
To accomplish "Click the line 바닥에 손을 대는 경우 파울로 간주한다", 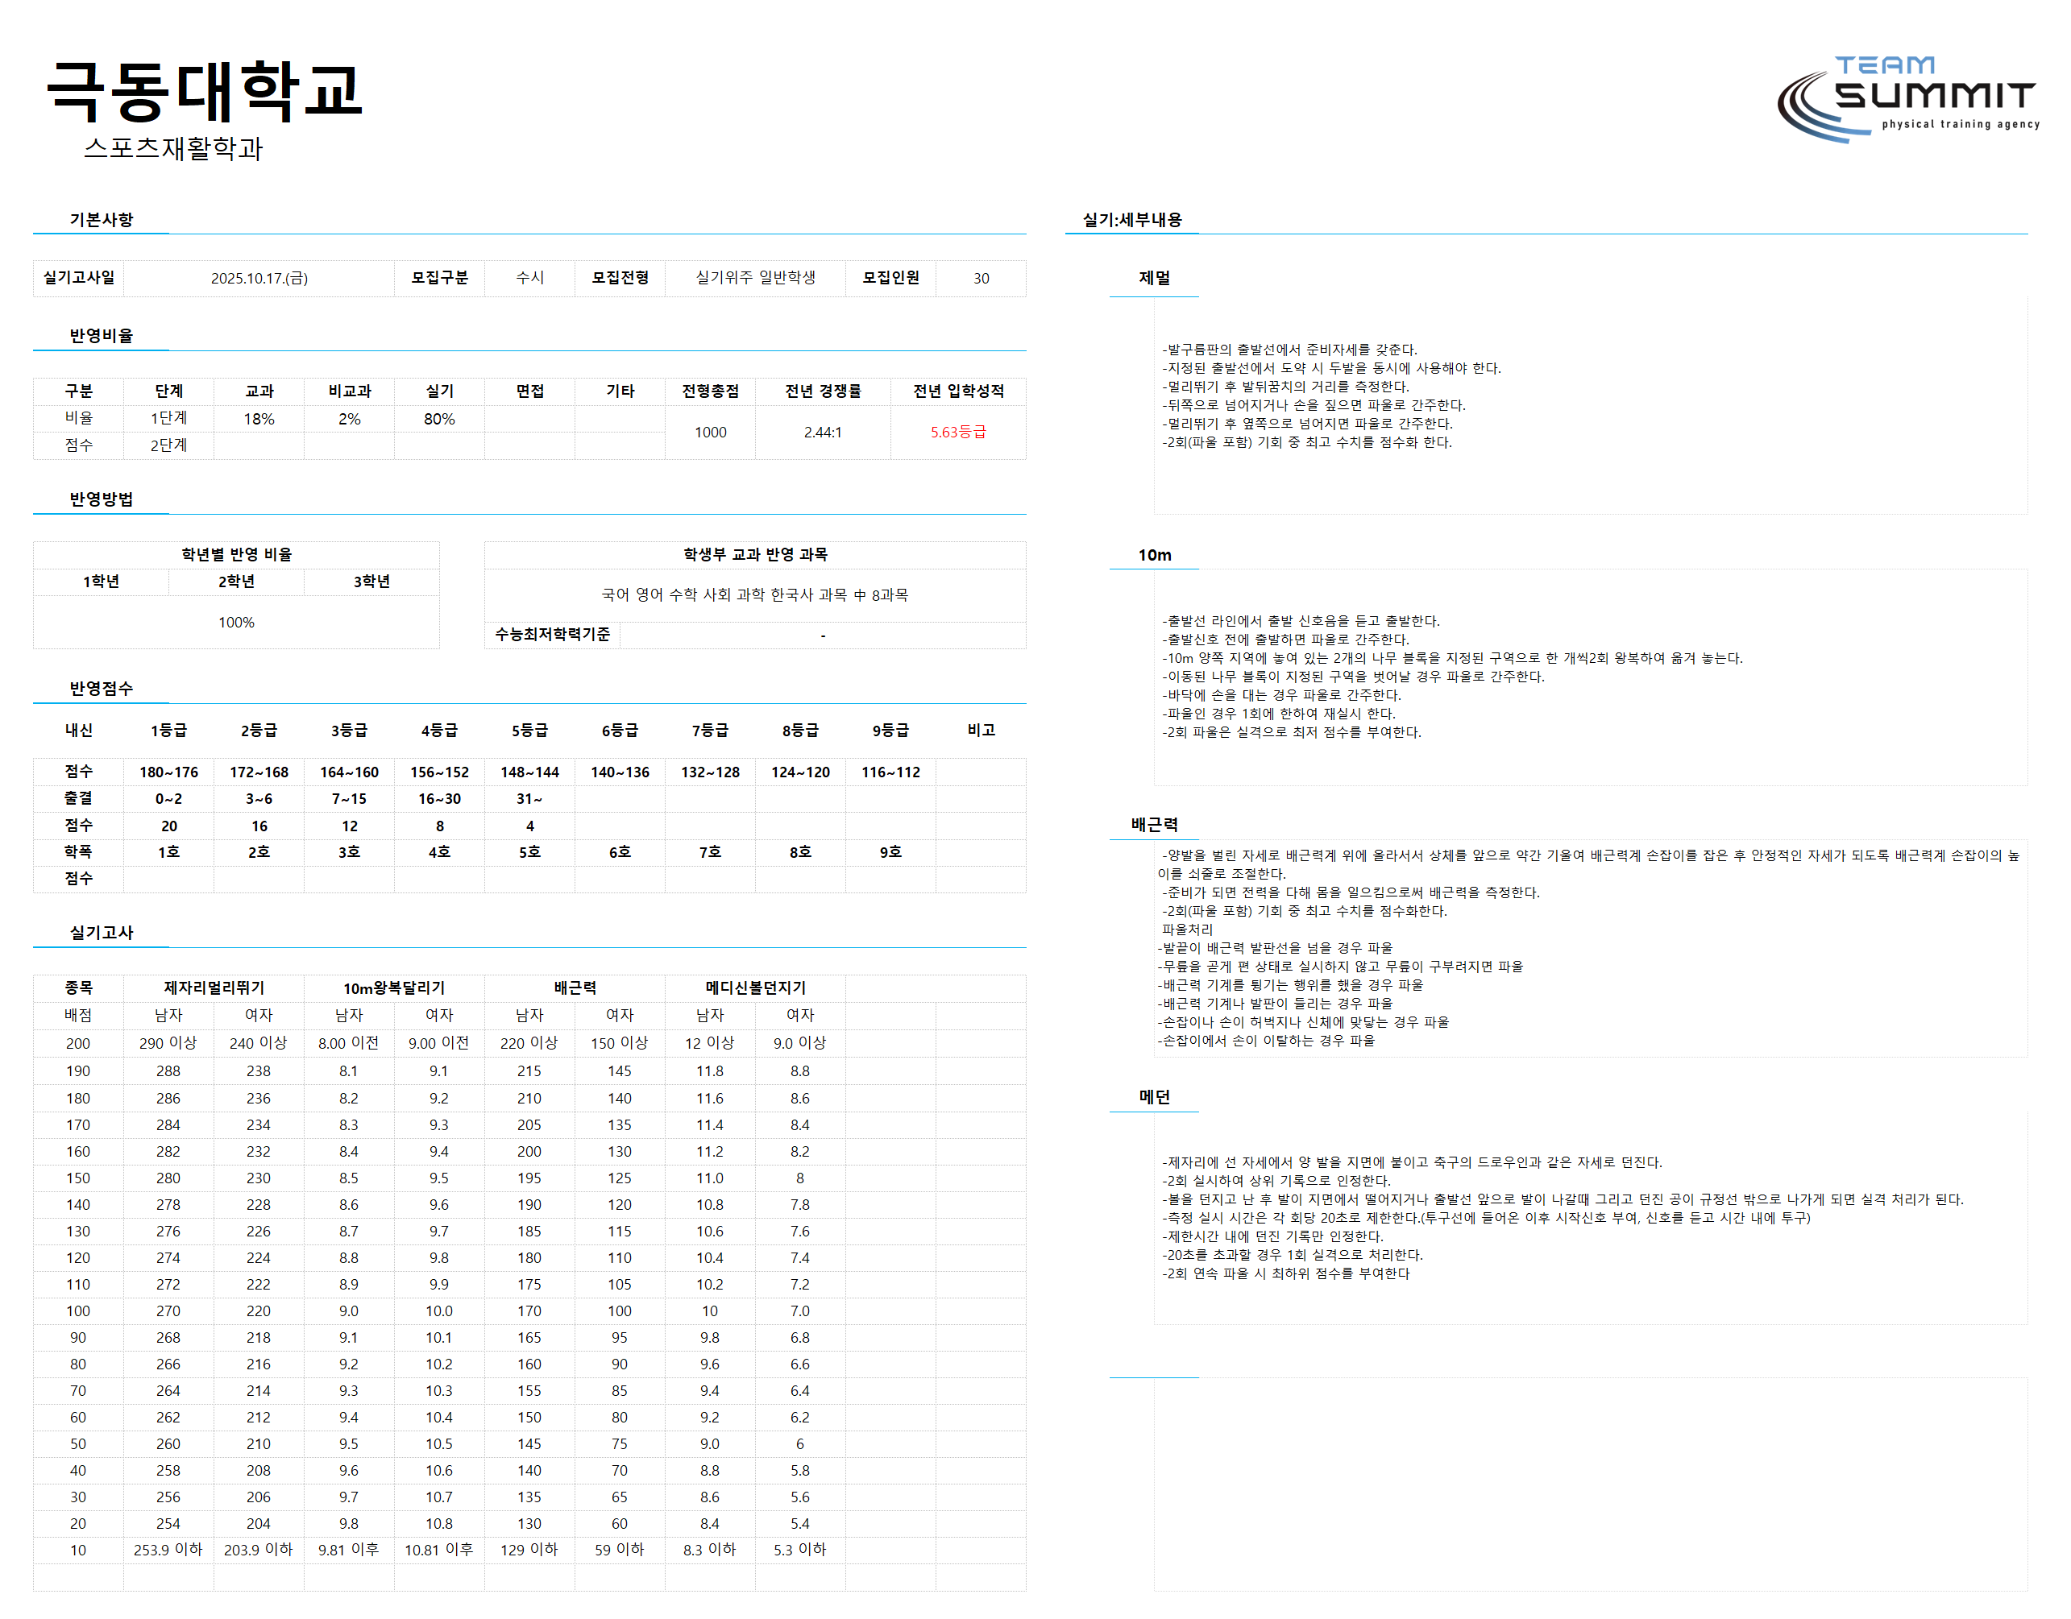I will pos(1281,695).
